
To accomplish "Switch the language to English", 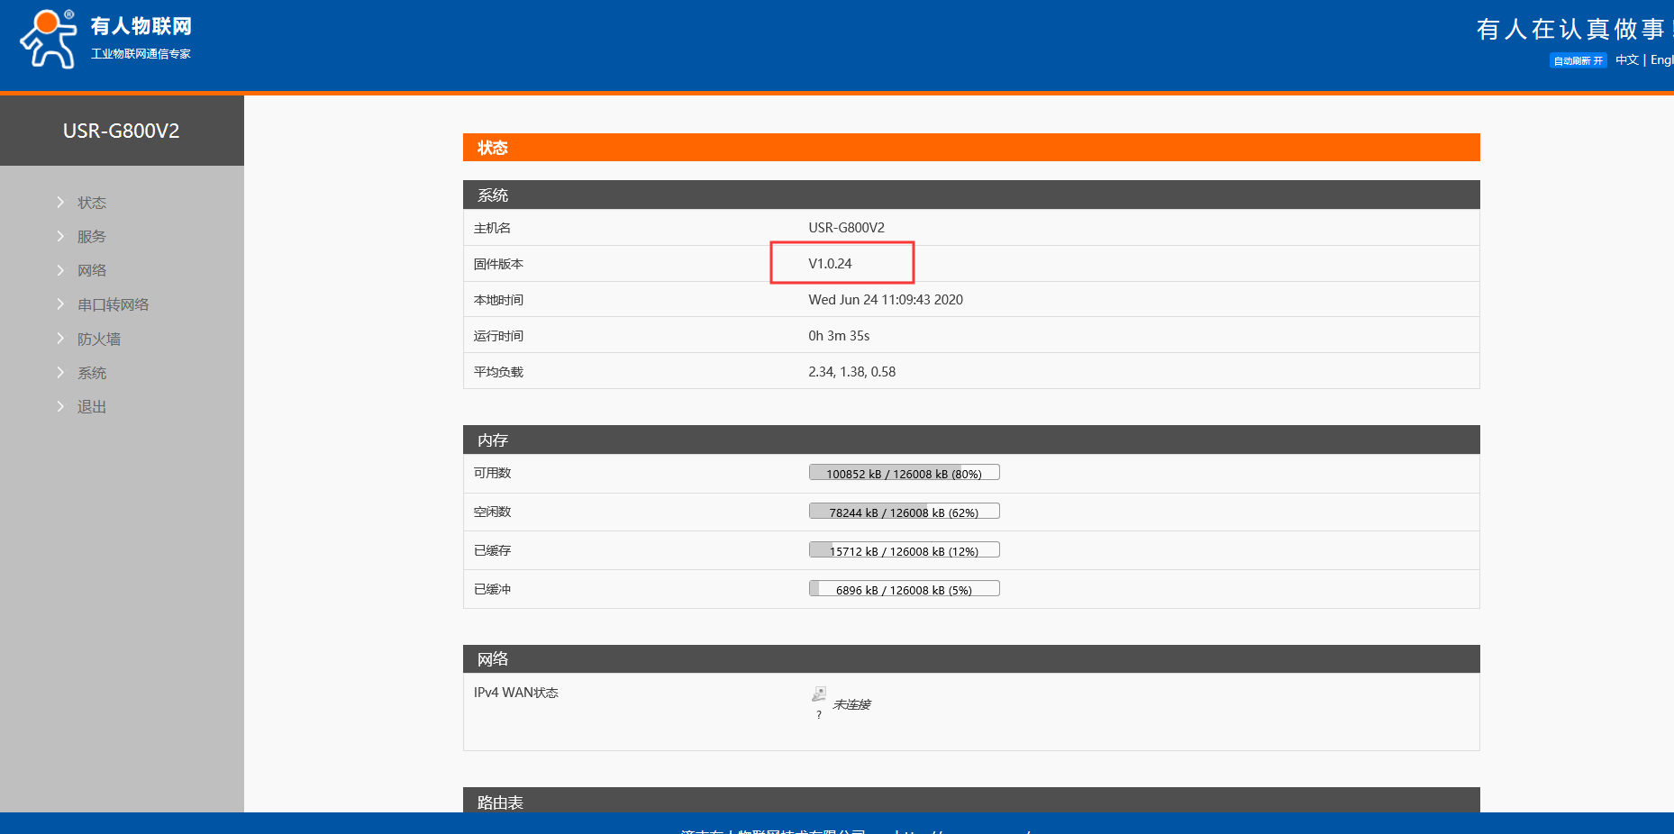I will click(x=1661, y=59).
